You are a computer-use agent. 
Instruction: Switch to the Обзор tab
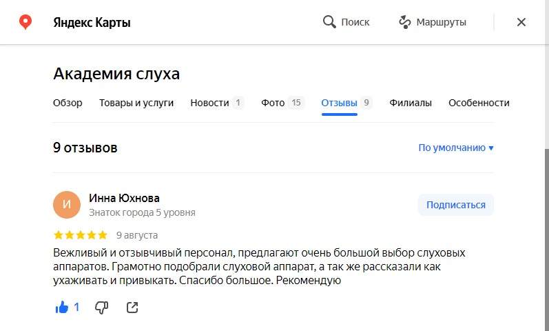(68, 103)
